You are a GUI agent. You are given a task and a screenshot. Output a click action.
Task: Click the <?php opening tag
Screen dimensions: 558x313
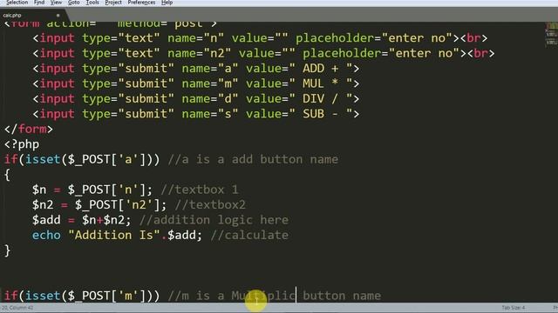pos(22,144)
